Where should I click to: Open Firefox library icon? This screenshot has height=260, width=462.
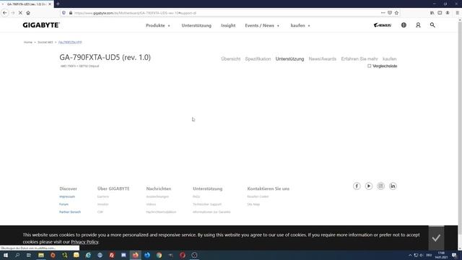tap(432, 13)
